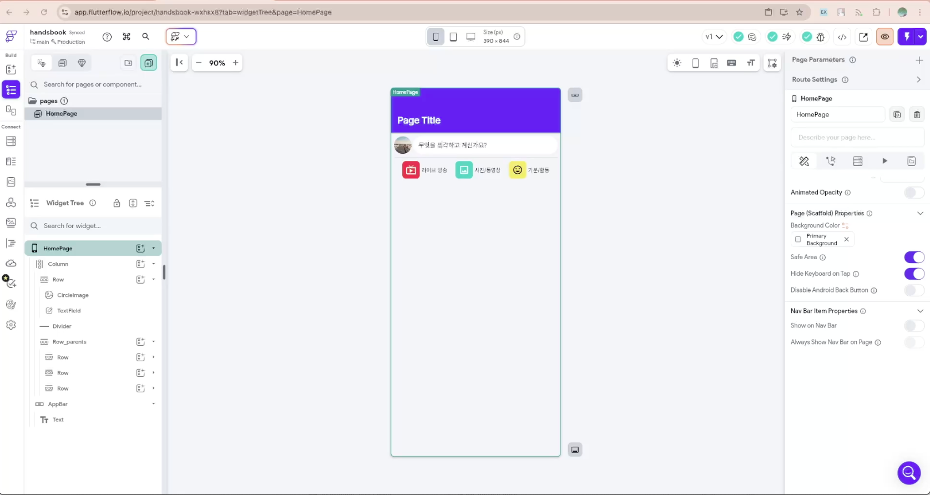Open the comments chat icon
The height and width of the screenshot is (495, 930).
point(752,37)
